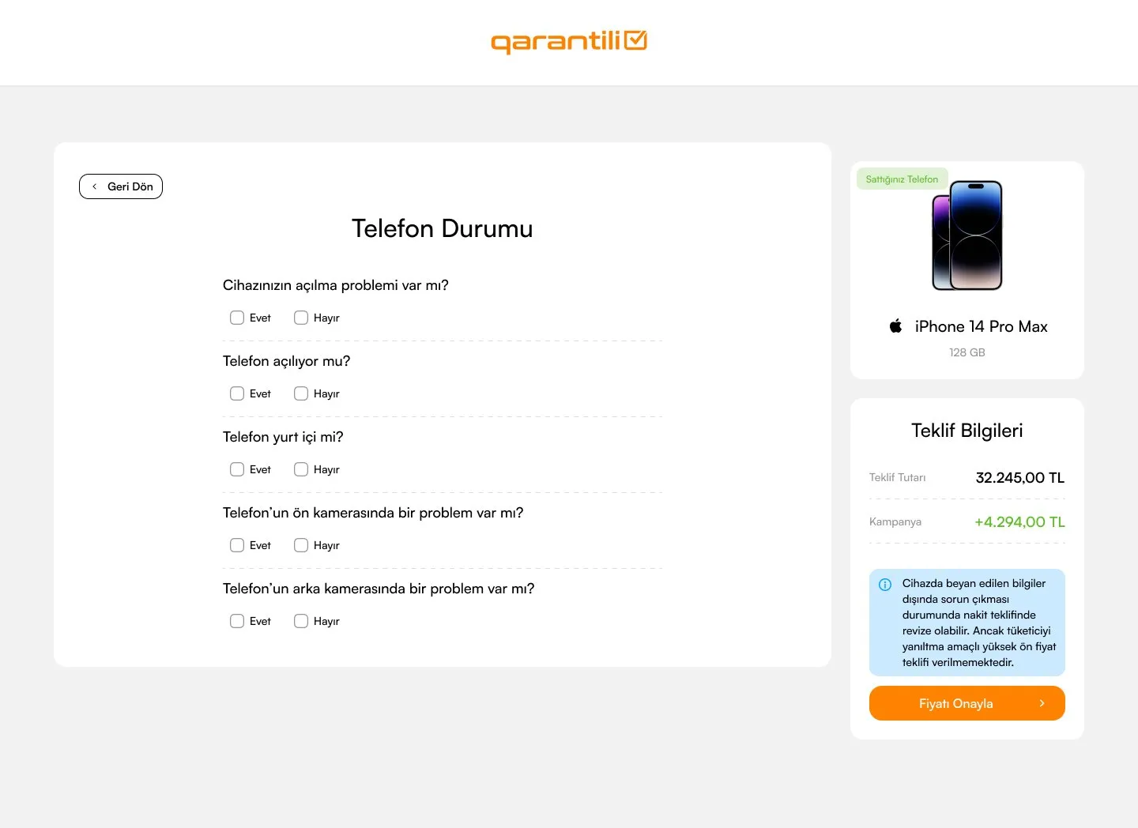Click the question 'Telefon yurt içi mi?'
1138x828 pixels.
click(x=283, y=437)
